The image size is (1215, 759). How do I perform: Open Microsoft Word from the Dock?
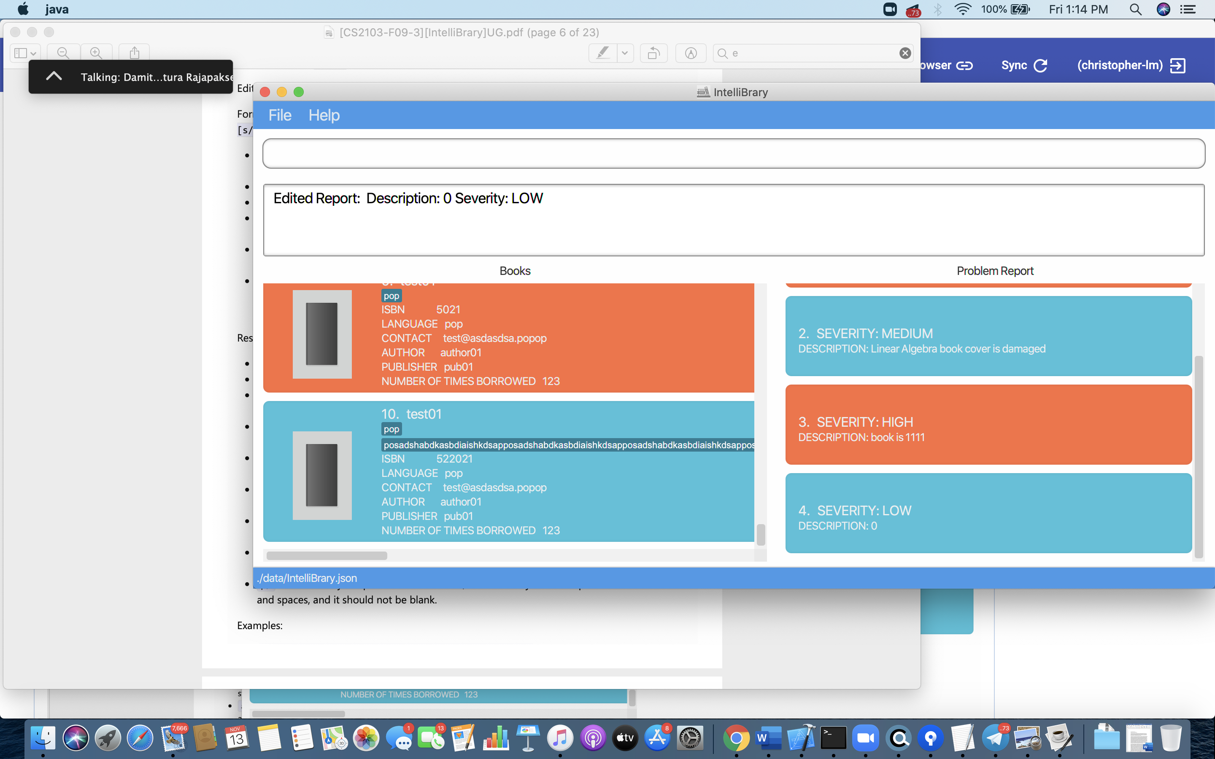[x=769, y=738]
